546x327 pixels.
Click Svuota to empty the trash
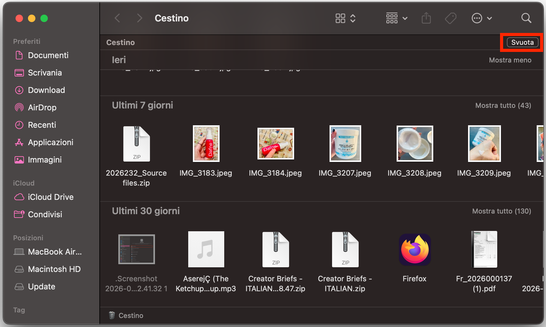click(521, 42)
